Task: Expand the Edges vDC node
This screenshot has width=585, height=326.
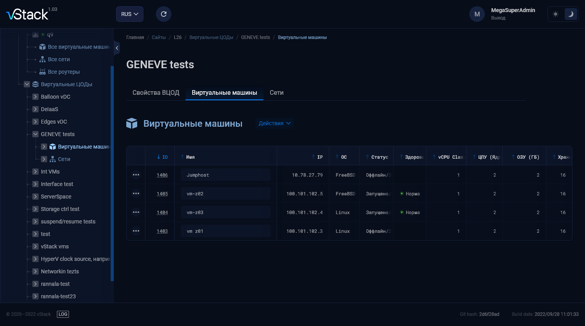Action: pyautogui.click(x=35, y=122)
